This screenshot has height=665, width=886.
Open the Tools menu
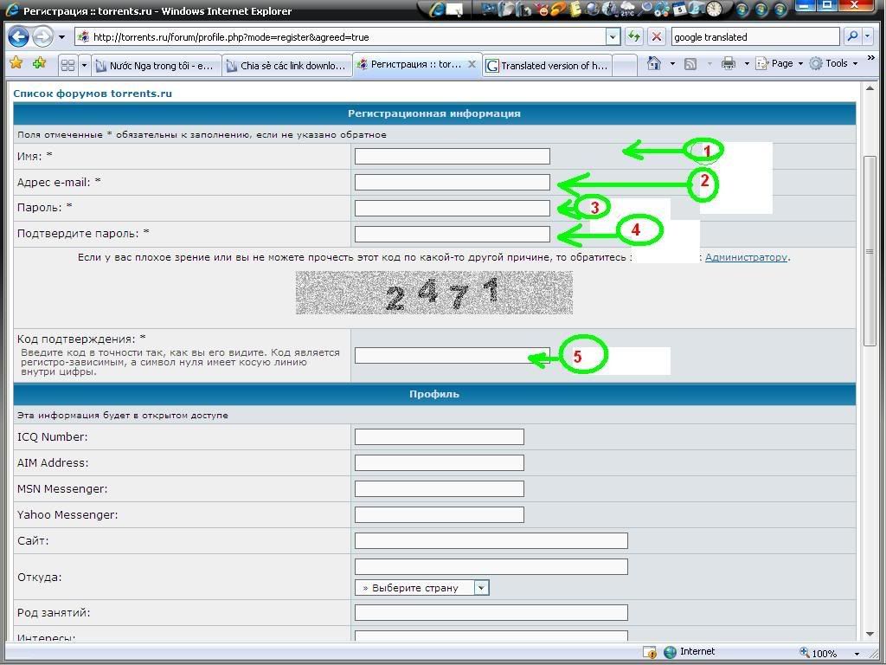[834, 63]
